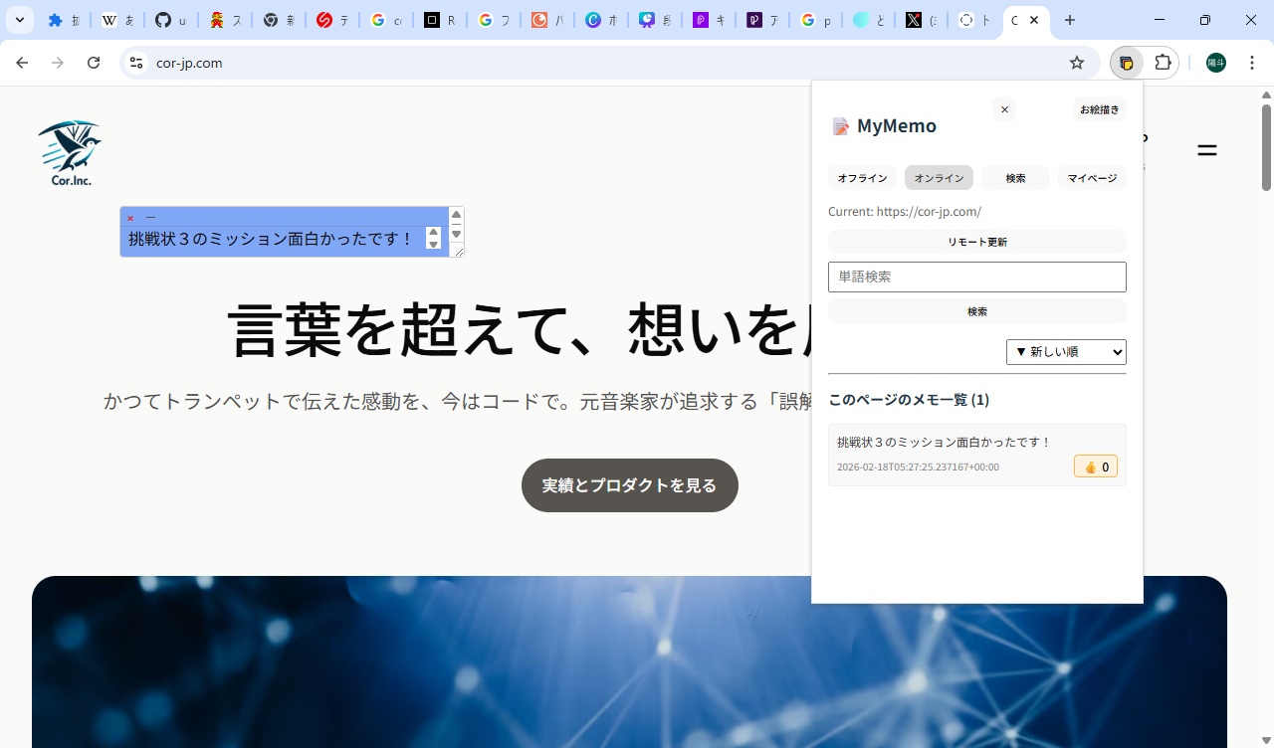The height and width of the screenshot is (748, 1274).
Task: Open the browser extensions puzzle icon
Action: (x=1163, y=62)
